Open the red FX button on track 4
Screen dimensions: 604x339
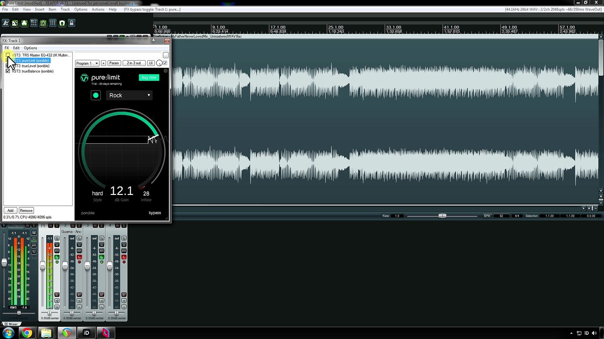[x=124, y=257]
